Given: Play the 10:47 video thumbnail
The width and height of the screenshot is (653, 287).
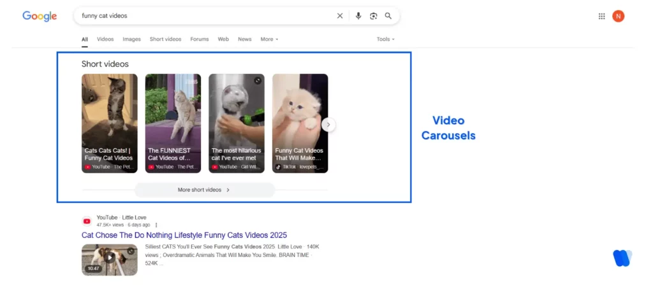Looking at the screenshot, I should 110,260.
